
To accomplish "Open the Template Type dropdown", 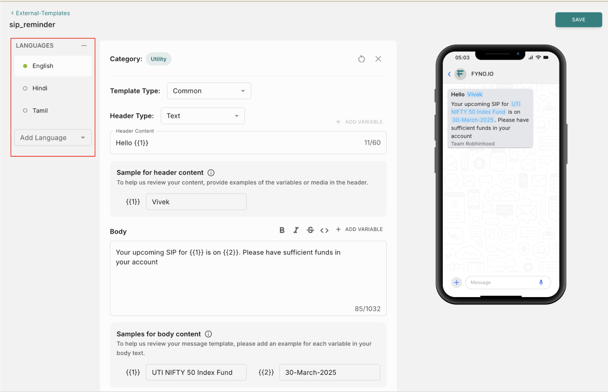I will (x=209, y=91).
